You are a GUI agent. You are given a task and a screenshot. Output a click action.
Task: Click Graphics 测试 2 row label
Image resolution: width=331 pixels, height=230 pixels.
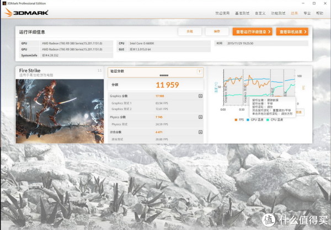tap(121, 109)
